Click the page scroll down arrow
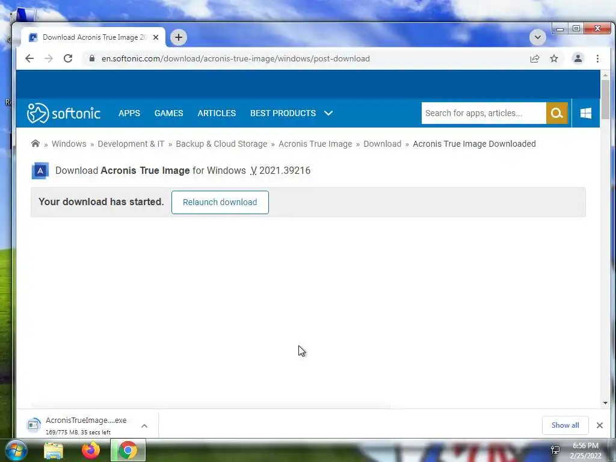 pos(605,402)
